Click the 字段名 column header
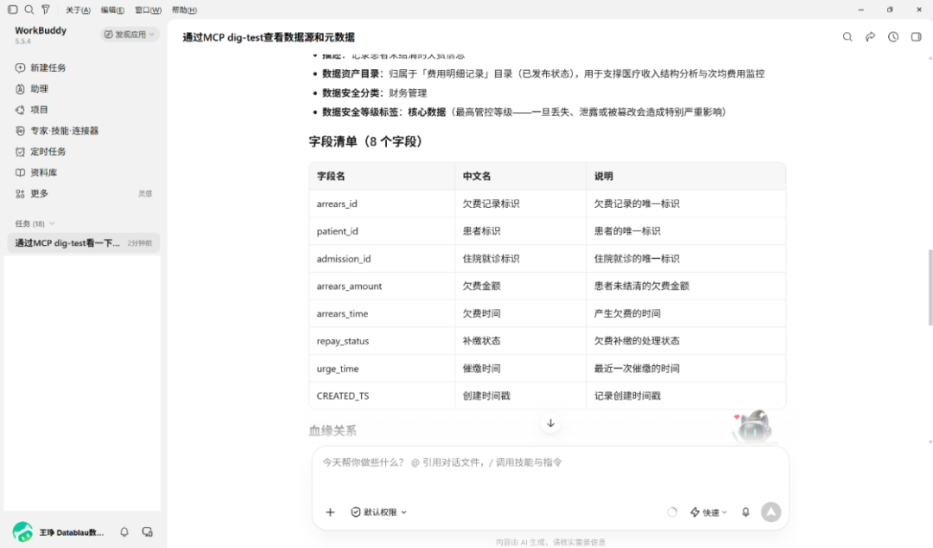The image size is (933, 548). pyautogui.click(x=382, y=176)
